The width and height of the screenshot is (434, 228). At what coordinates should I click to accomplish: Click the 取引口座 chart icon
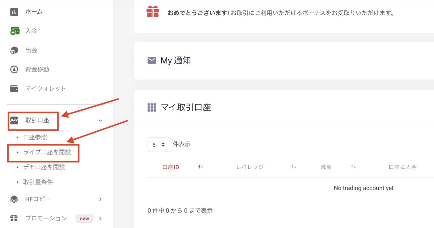(14, 120)
